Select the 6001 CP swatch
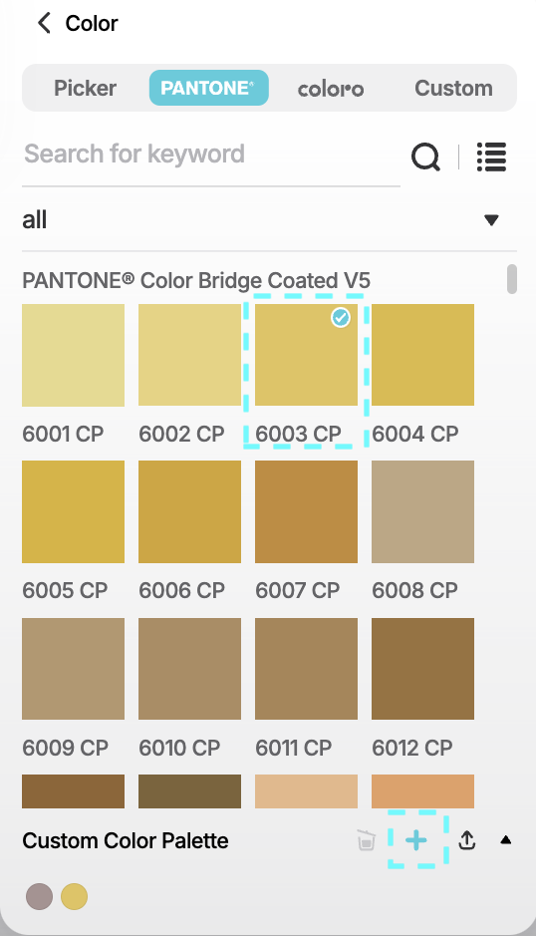536x936 pixels. (x=74, y=355)
